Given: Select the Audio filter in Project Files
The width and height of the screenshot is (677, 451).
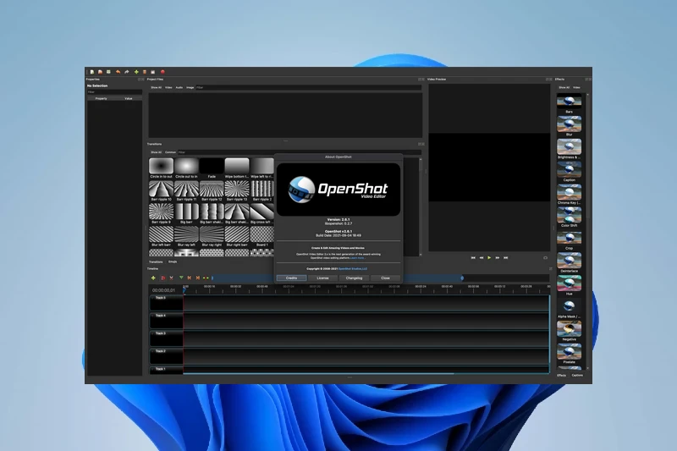Looking at the screenshot, I should tap(179, 88).
